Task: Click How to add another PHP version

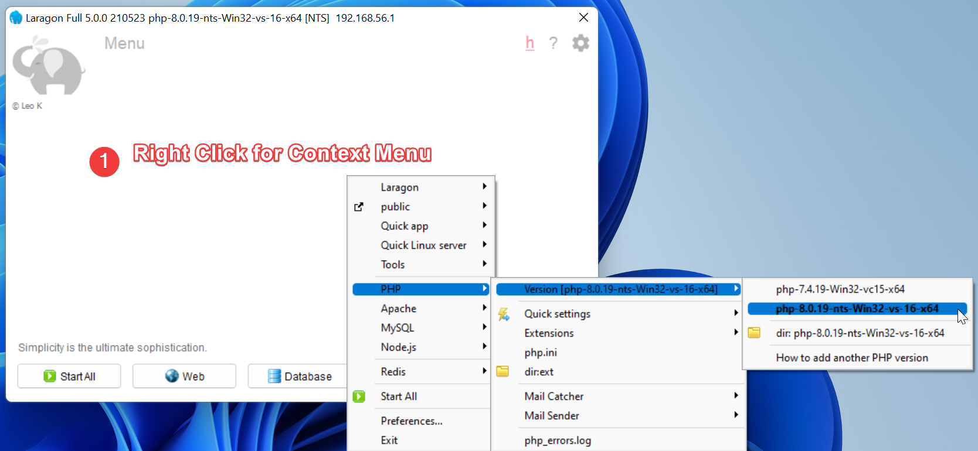Action: (857, 358)
